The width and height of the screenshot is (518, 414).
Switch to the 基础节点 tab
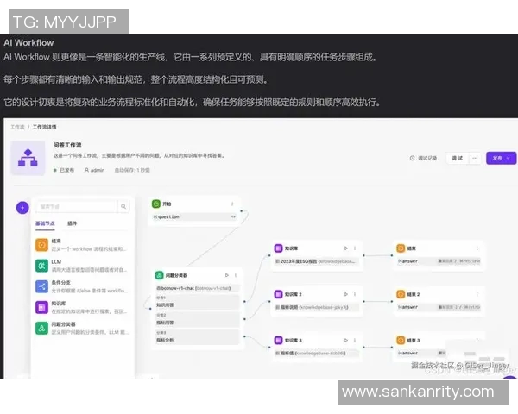tap(45, 223)
